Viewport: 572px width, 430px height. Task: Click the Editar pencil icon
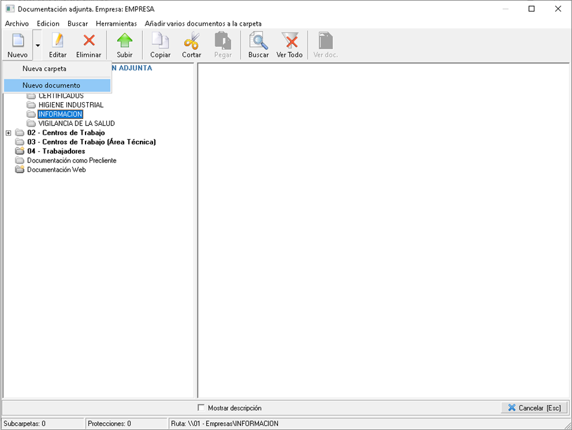57,41
